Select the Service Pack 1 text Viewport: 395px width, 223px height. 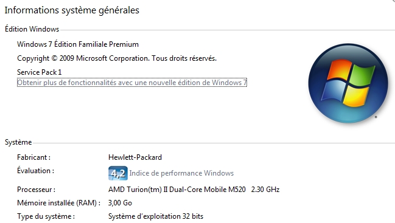pyautogui.click(x=40, y=72)
